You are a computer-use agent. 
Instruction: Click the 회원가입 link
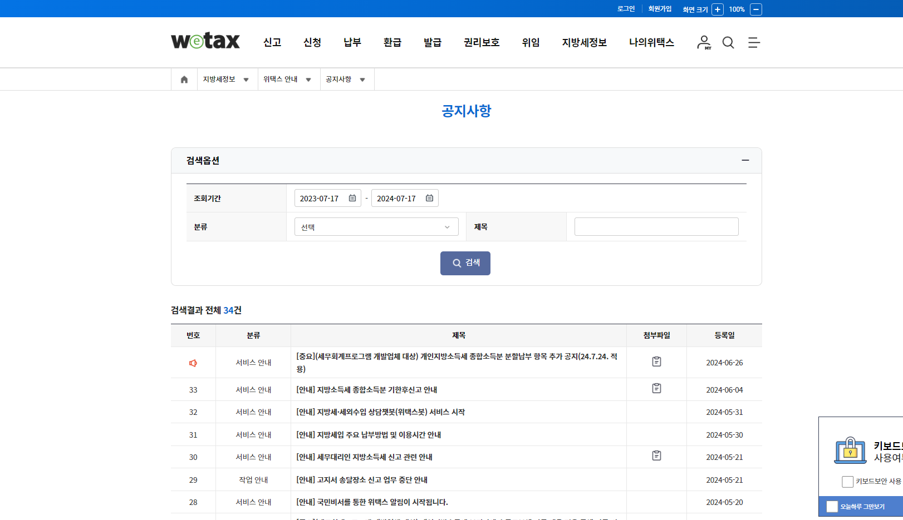660,9
